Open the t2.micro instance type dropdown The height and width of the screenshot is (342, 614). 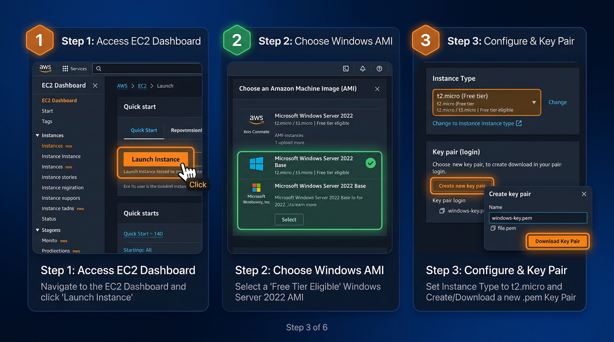pos(487,102)
